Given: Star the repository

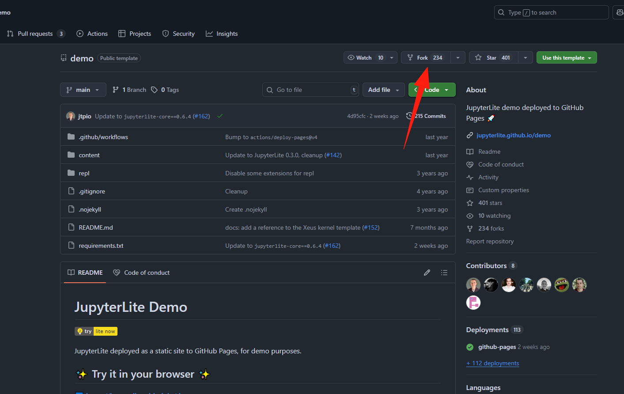Looking at the screenshot, I should pos(494,57).
